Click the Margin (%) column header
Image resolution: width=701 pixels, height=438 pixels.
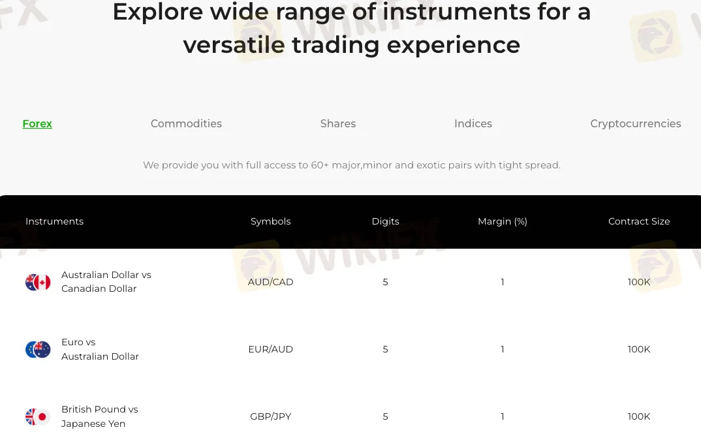[x=503, y=221]
